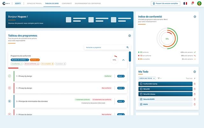
Task: Click help icon in Indice de conformité
Action: point(195,17)
